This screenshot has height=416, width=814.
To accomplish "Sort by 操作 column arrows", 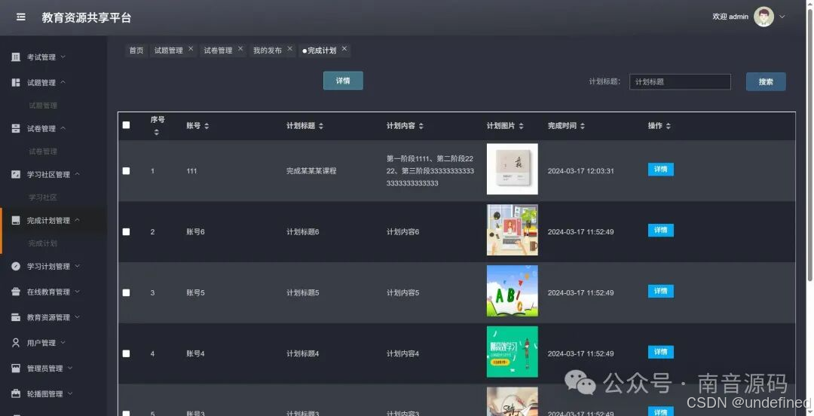I will click(x=668, y=126).
